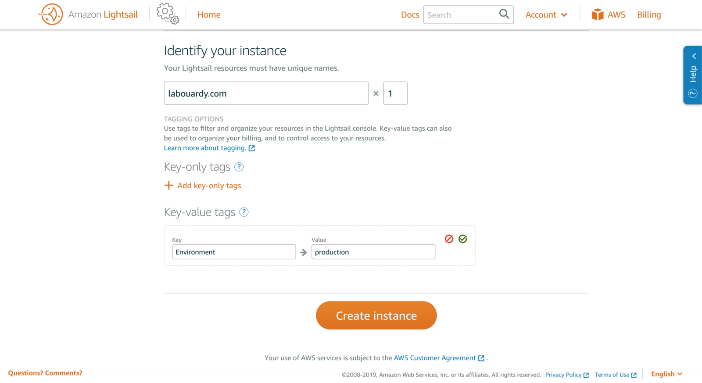Click the tag Value input field

373,252
